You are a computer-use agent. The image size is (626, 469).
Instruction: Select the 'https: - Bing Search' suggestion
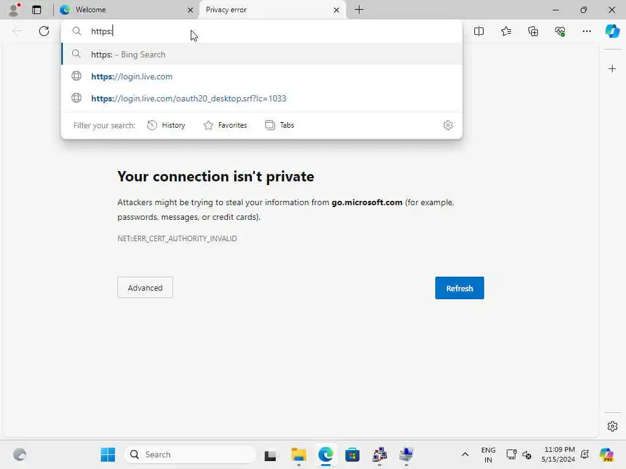click(x=262, y=54)
